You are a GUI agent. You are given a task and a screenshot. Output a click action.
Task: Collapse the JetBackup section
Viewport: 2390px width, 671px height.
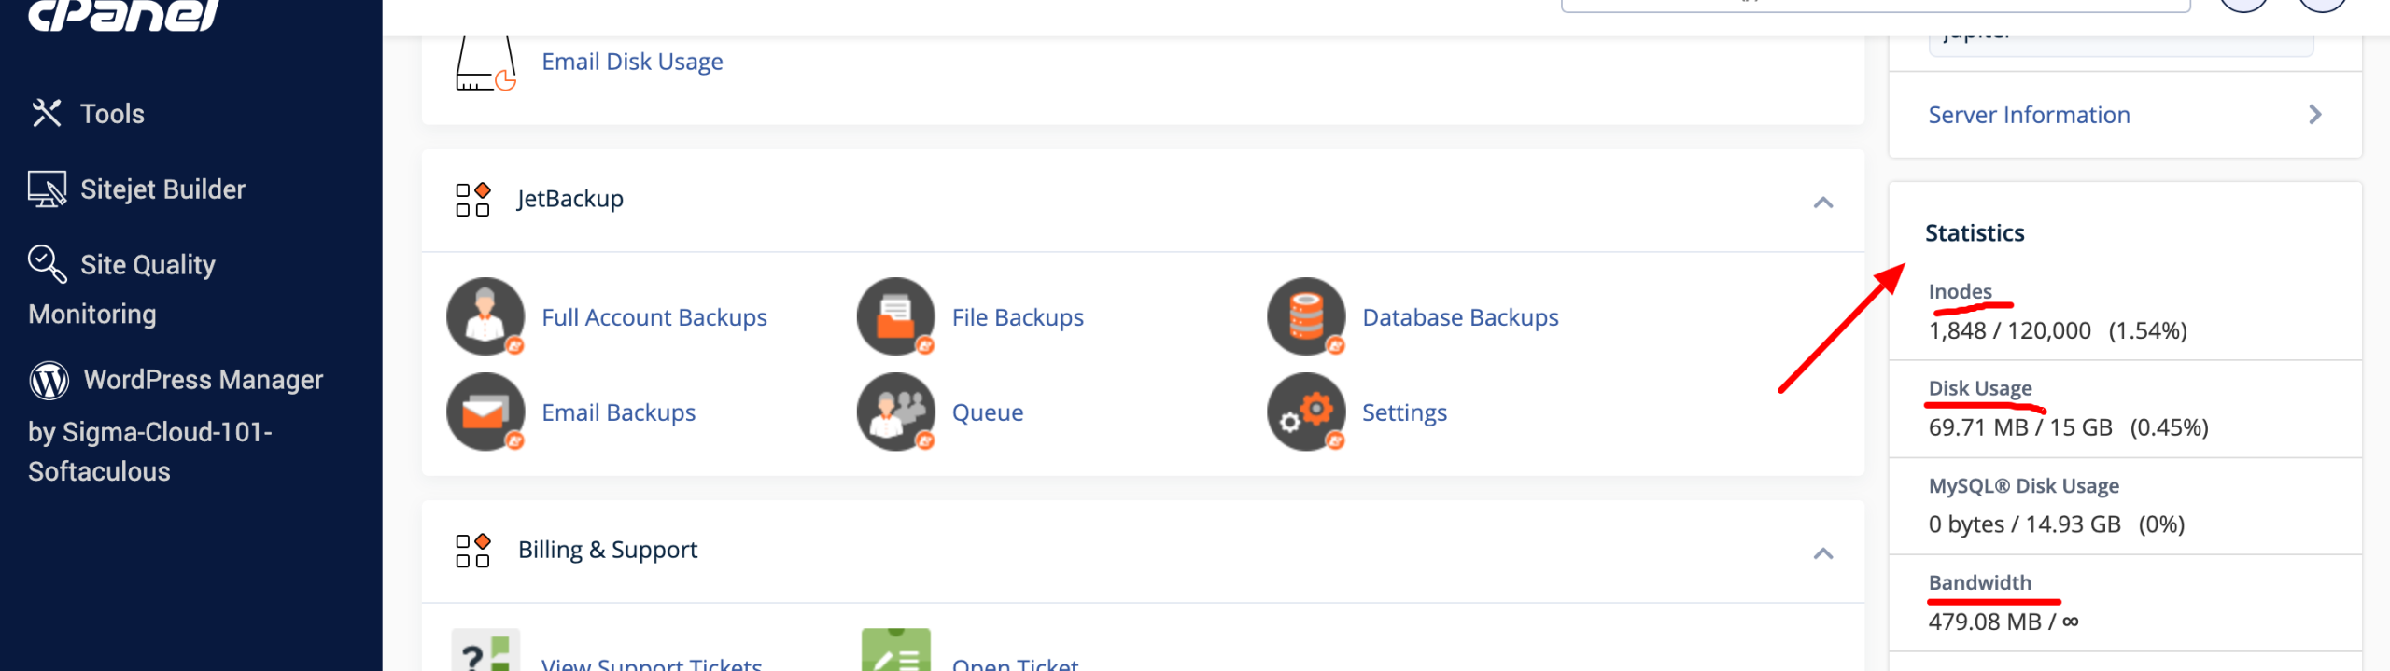pos(1822,202)
